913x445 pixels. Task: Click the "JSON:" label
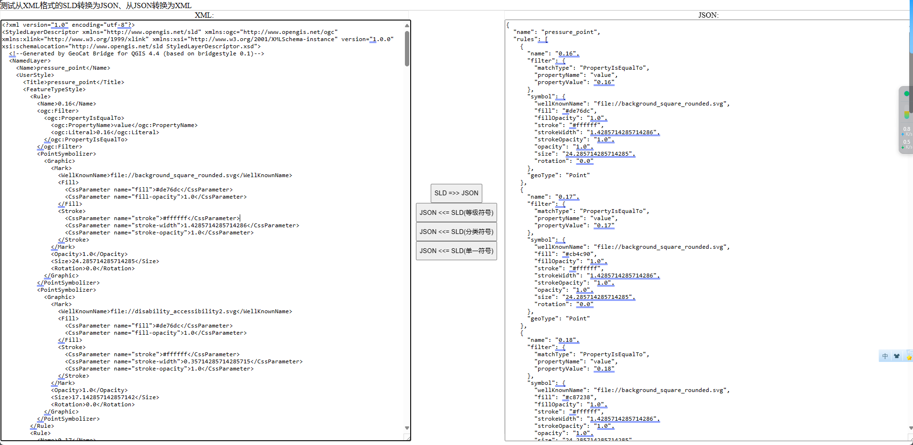coord(708,15)
